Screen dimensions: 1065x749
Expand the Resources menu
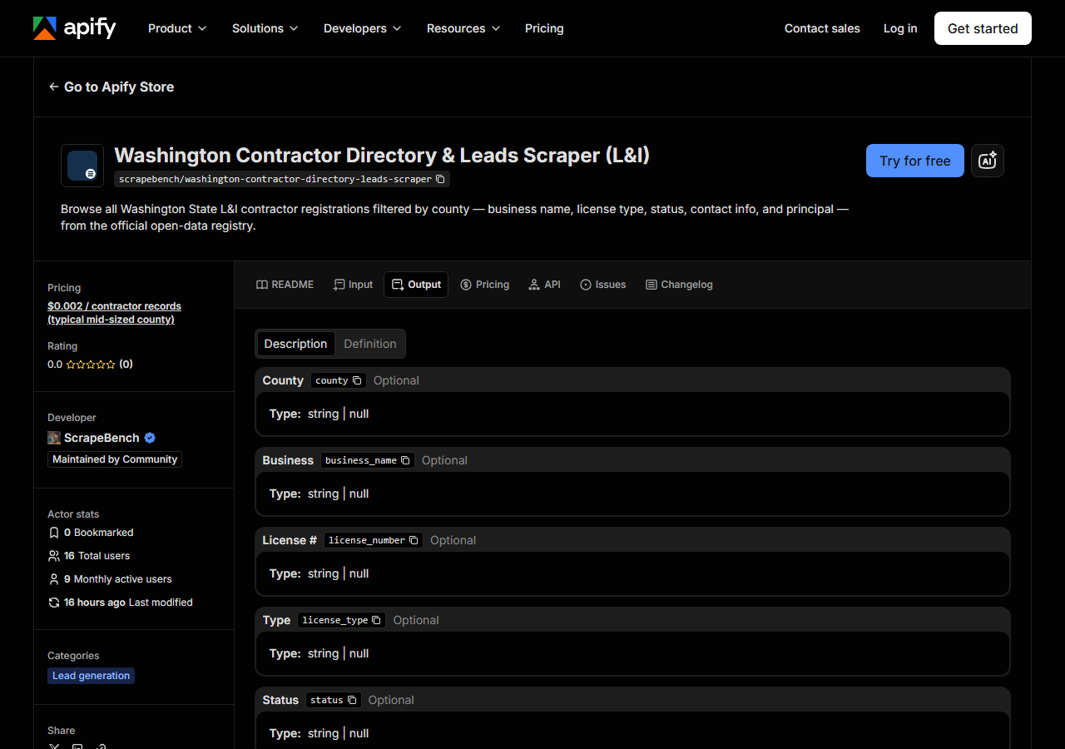pyautogui.click(x=463, y=28)
